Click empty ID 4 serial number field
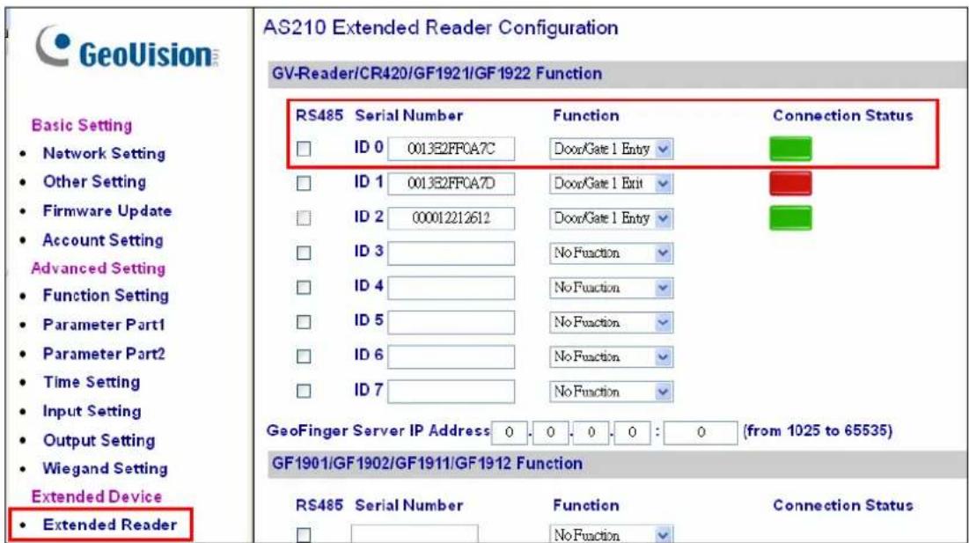The image size is (969, 543). 451,287
